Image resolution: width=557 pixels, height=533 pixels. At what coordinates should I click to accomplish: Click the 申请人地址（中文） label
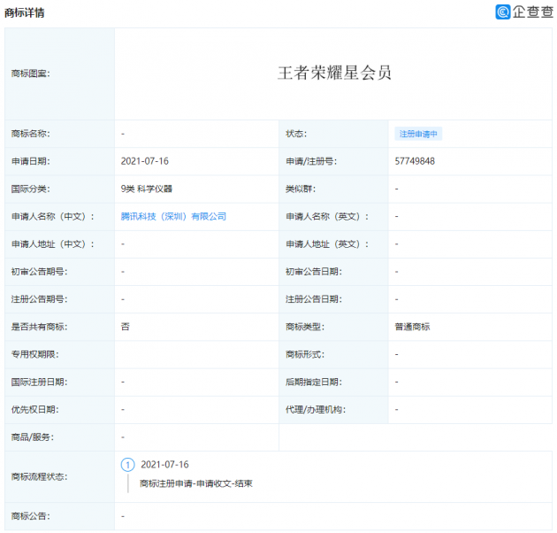click(52, 244)
